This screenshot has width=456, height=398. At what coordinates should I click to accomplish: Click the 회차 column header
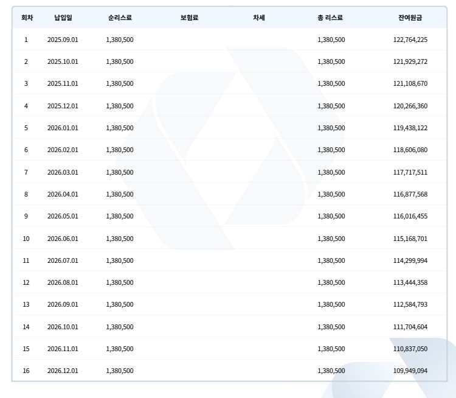(x=27, y=18)
